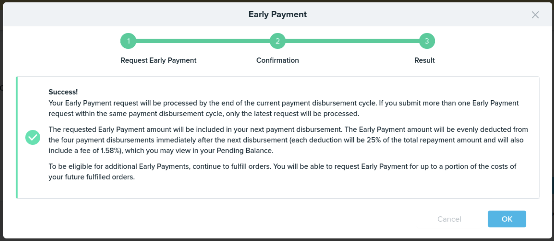Select the Confirmation step label
Viewport: 554px width, 241px height.
tap(278, 61)
